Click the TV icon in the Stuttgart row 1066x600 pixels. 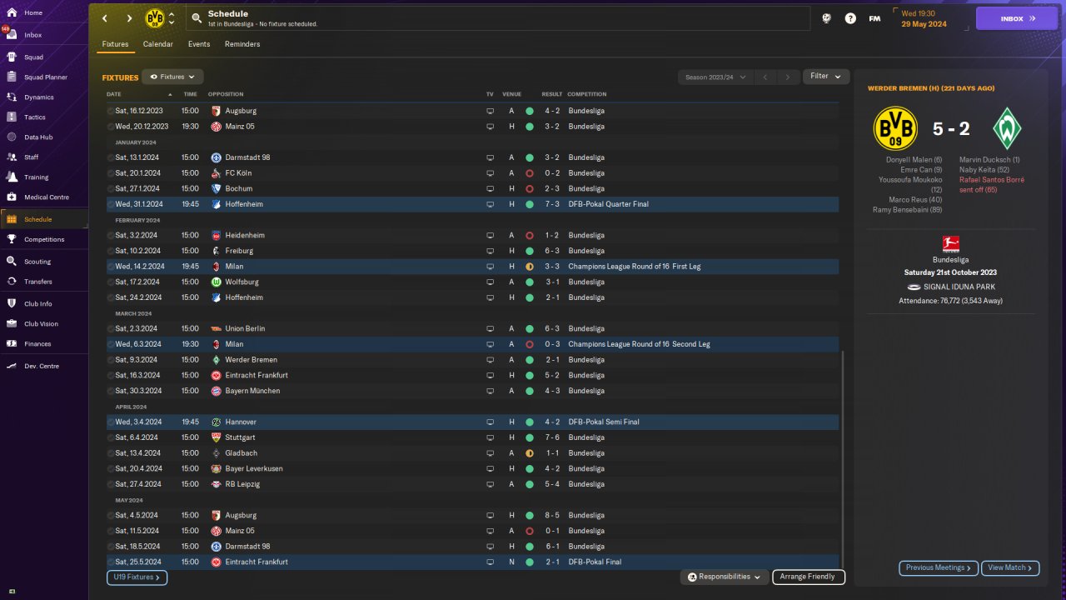tap(491, 437)
